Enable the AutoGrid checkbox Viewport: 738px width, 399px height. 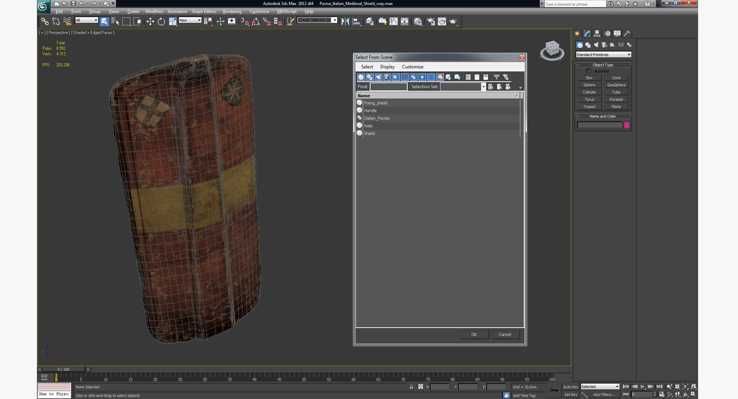point(589,71)
